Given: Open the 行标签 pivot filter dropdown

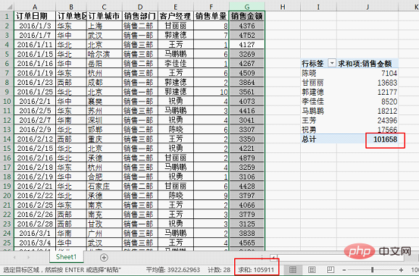Looking at the screenshot, I should 332,64.
